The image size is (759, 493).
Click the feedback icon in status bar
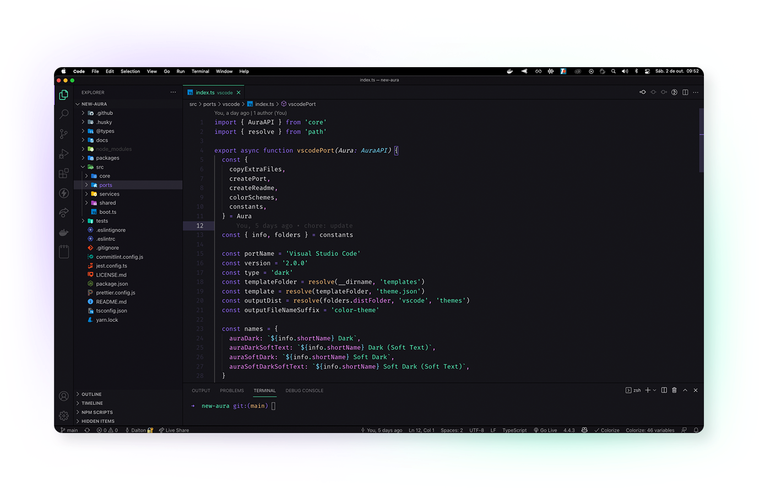pyautogui.click(x=684, y=430)
